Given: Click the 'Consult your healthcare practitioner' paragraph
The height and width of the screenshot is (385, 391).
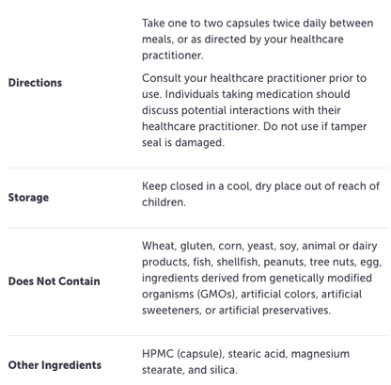Looking at the screenshot, I should (255, 110).
